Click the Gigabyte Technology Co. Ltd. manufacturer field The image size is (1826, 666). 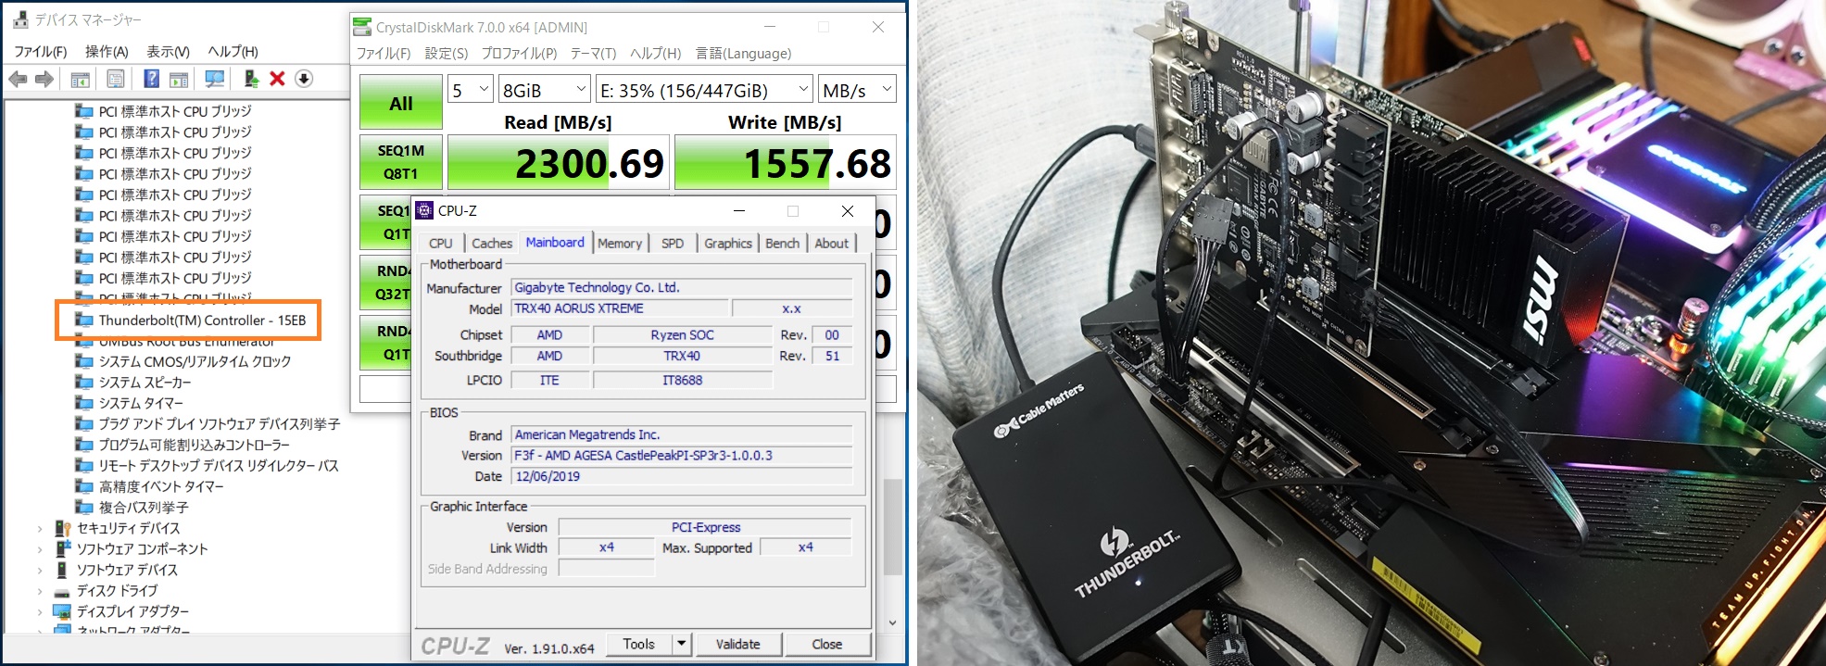[682, 288]
